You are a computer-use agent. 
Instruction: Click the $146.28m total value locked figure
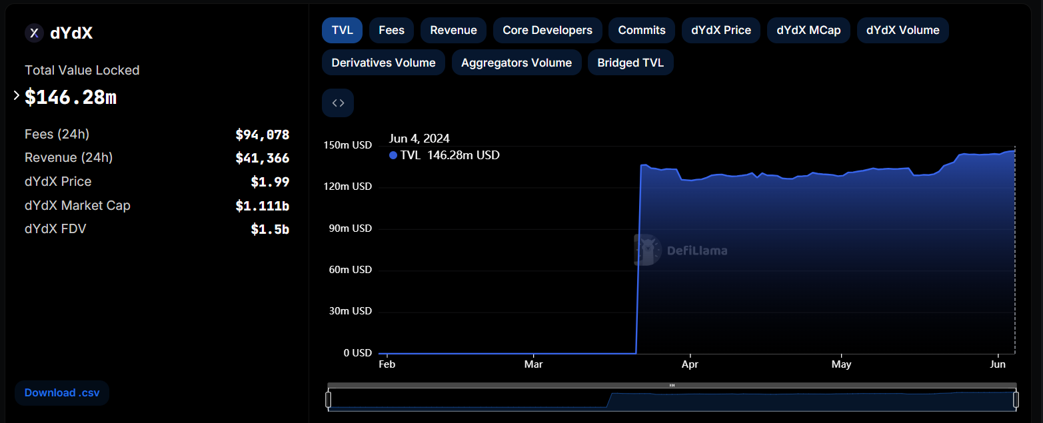(71, 97)
